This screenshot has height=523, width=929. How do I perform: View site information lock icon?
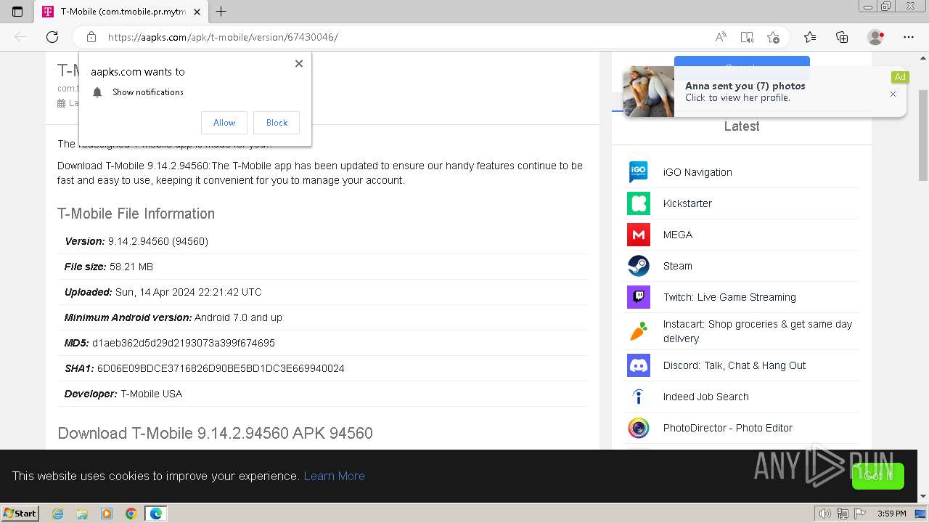click(x=91, y=37)
